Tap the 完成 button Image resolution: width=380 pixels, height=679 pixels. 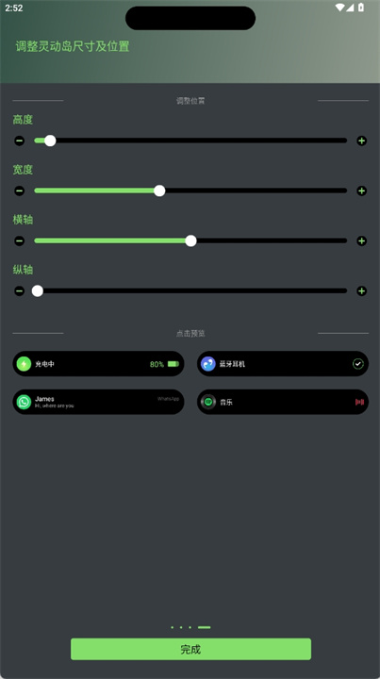190,649
